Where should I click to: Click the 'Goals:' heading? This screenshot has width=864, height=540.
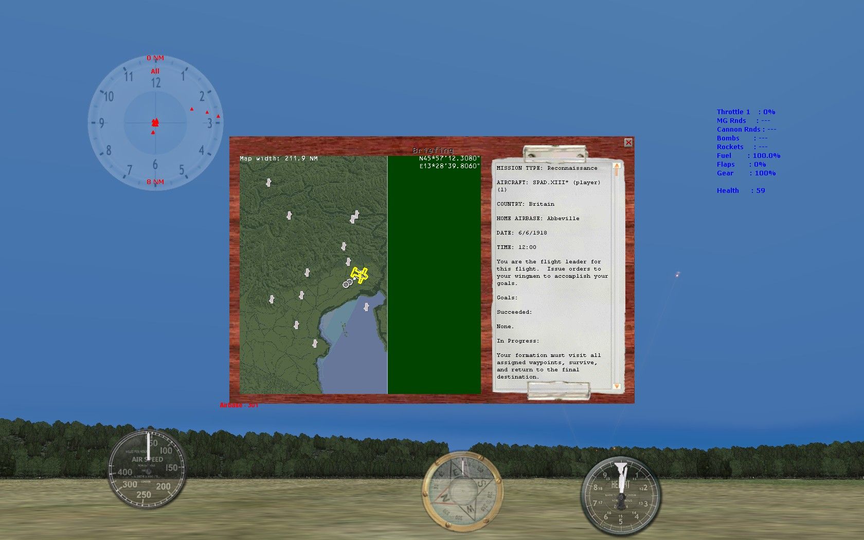point(507,298)
